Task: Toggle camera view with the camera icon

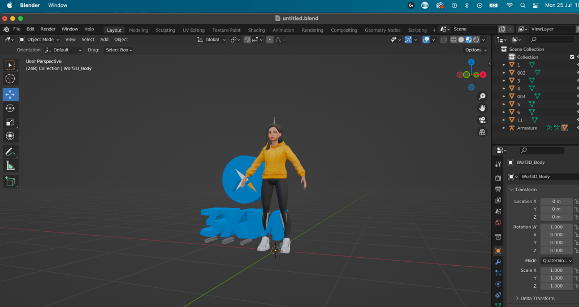Action: (482, 120)
